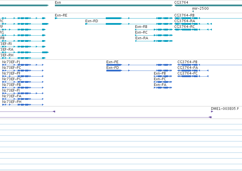Select the Exn gene bar
The height and width of the screenshot is (171, 242).
114,5
